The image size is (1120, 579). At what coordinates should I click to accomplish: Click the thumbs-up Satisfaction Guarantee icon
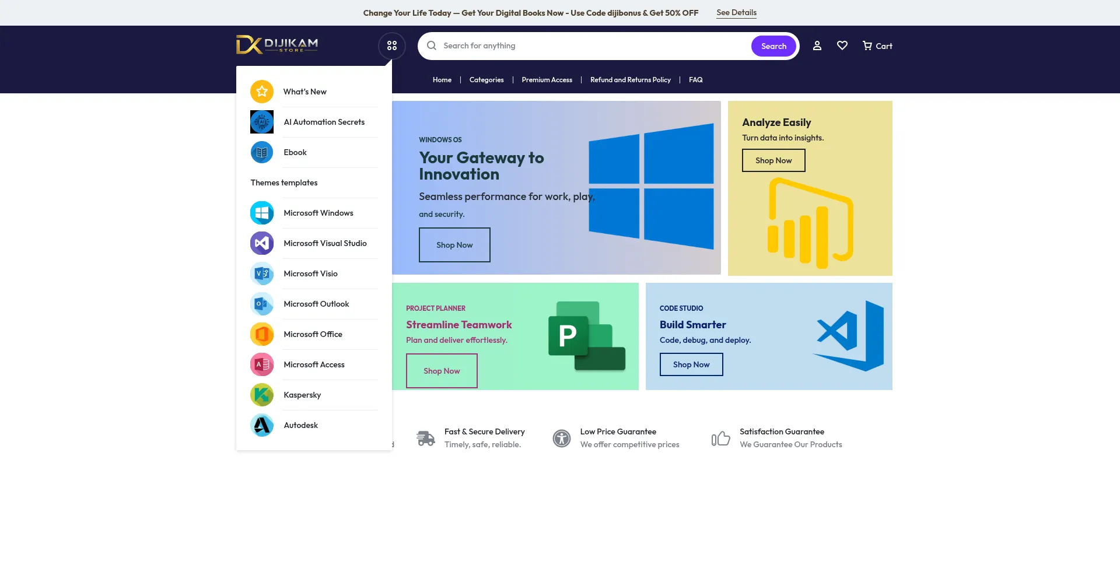[721, 438]
